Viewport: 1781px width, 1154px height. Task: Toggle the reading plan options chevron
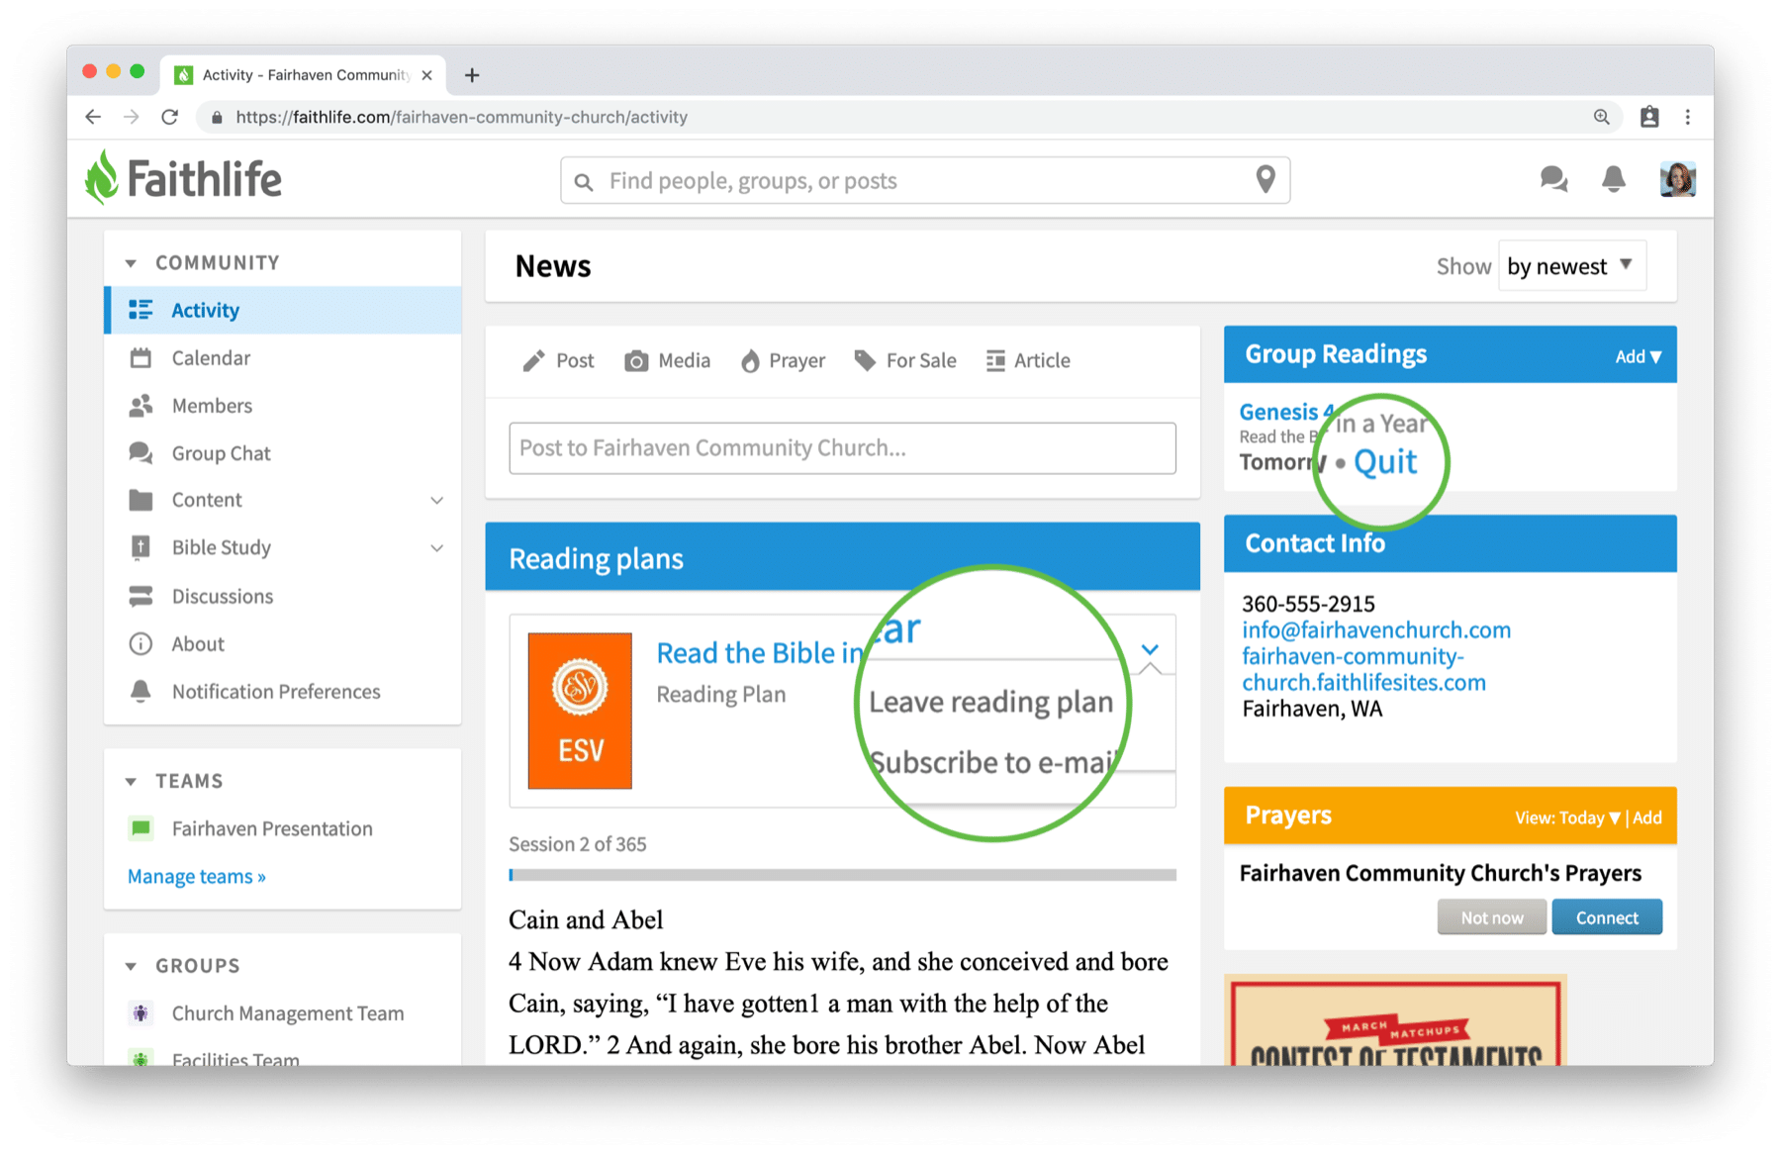[1150, 650]
